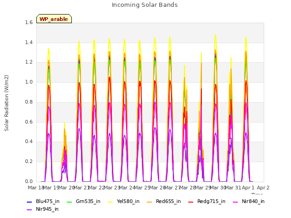The width and height of the screenshot is (291, 218).
Task: Click the magenta Nir840_in legend color marker
Action: point(236,202)
